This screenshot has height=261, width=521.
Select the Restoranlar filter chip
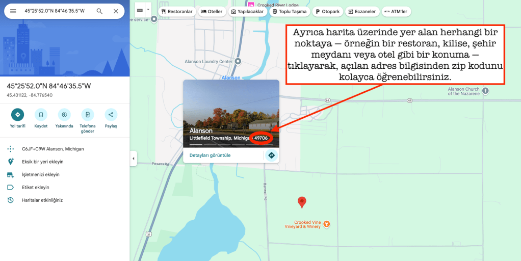pyautogui.click(x=177, y=11)
